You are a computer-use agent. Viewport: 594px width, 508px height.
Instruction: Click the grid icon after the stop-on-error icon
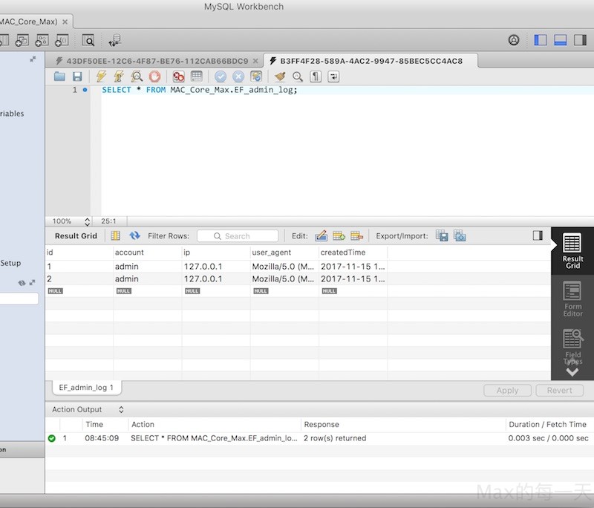tap(197, 76)
